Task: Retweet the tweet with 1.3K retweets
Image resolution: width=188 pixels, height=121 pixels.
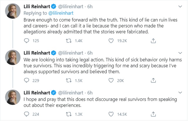Action: 69,114
